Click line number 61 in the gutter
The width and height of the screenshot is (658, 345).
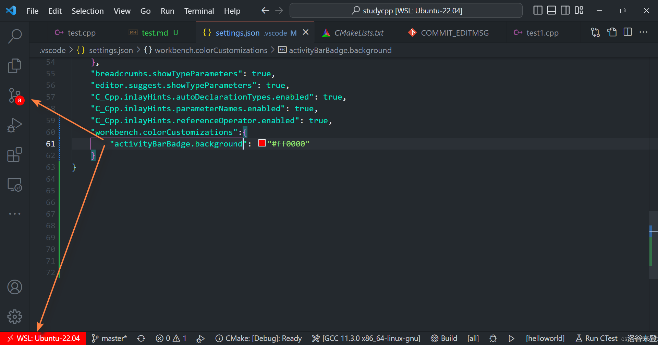pos(50,144)
